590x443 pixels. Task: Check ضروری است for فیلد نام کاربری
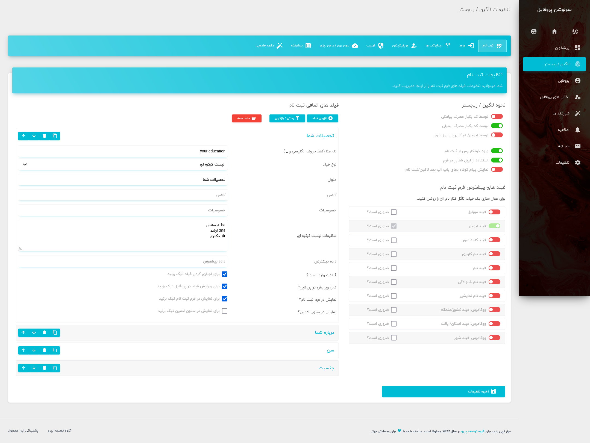(x=394, y=254)
